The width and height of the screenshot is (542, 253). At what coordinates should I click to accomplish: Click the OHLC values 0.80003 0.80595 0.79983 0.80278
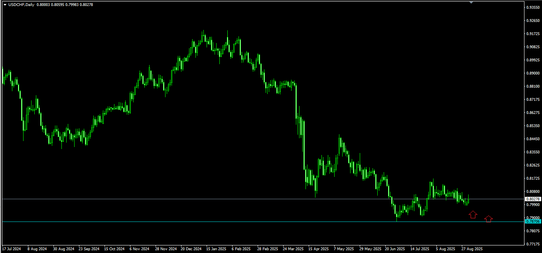tap(65, 5)
